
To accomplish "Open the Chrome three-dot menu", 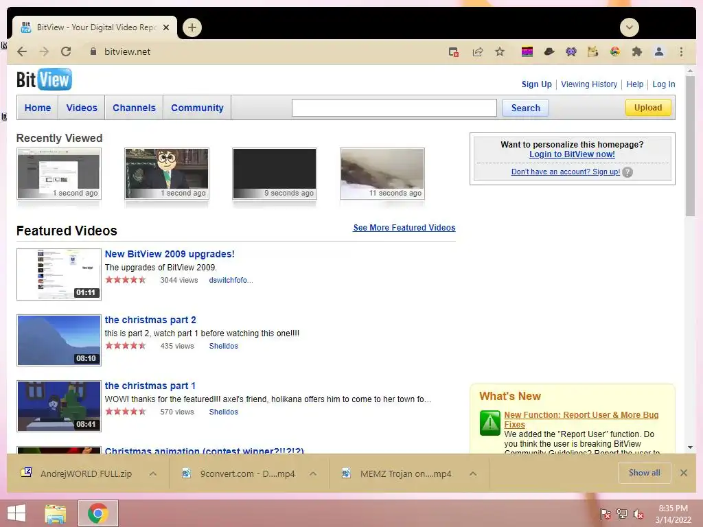I will (x=681, y=52).
